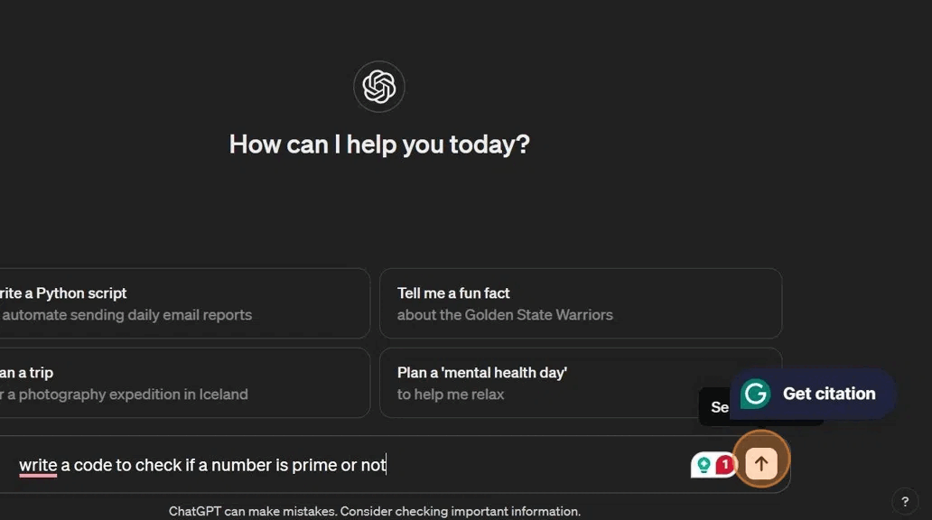This screenshot has height=520, width=932.
Task: Open the Grammarly lightbulb suggestions icon
Action: (x=704, y=465)
